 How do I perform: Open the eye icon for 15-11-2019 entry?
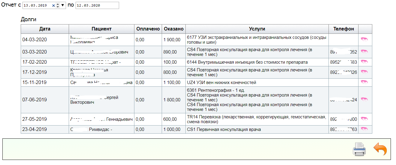(364, 82)
